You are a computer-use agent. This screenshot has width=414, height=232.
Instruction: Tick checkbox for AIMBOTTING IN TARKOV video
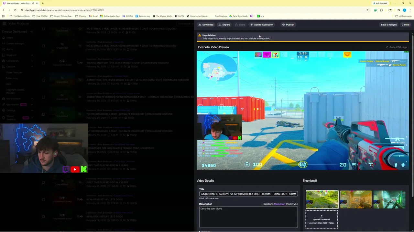point(43,97)
